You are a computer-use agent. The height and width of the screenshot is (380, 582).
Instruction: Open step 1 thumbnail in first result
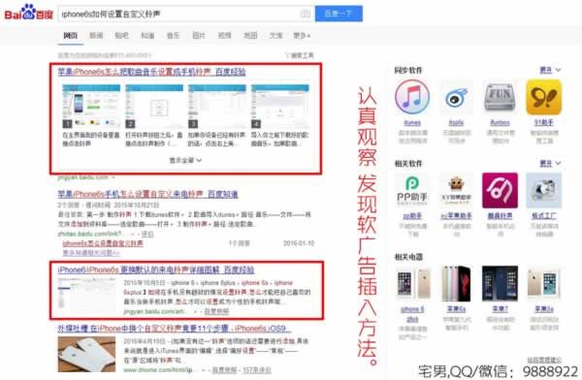click(91, 106)
